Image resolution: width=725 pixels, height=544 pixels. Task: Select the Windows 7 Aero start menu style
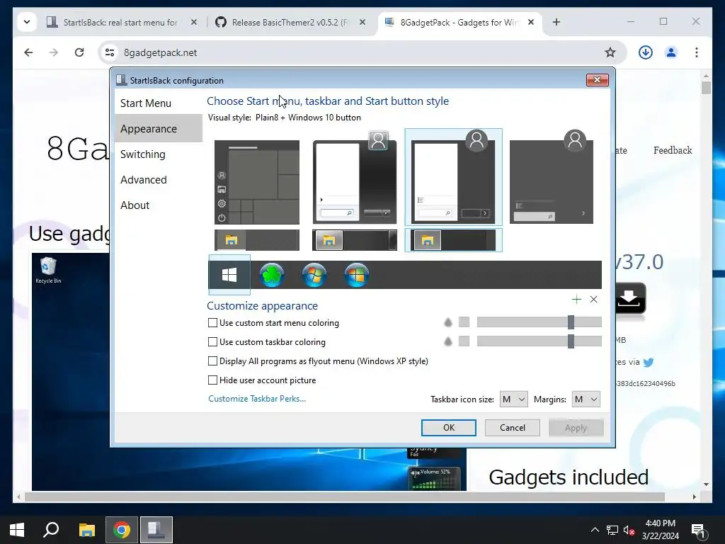355,178
